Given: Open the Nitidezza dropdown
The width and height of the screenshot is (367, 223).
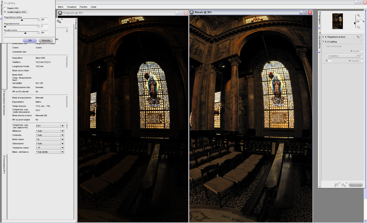Looking at the screenshot, I should [50, 131].
